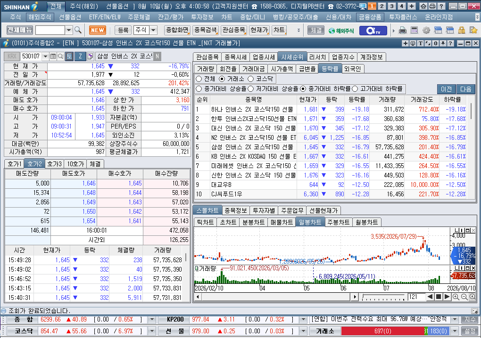Click the toolbar print icon beside αTV
481x338 pixels.
tap(402, 30)
